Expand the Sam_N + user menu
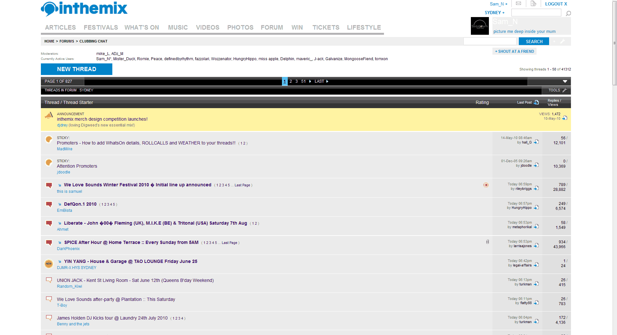The width and height of the screenshot is (617, 335). pyautogui.click(x=499, y=4)
